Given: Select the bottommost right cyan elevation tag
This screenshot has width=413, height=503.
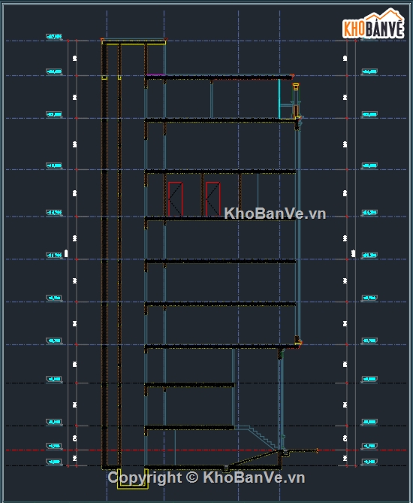Looking at the screenshot, I should (x=369, y=462).
